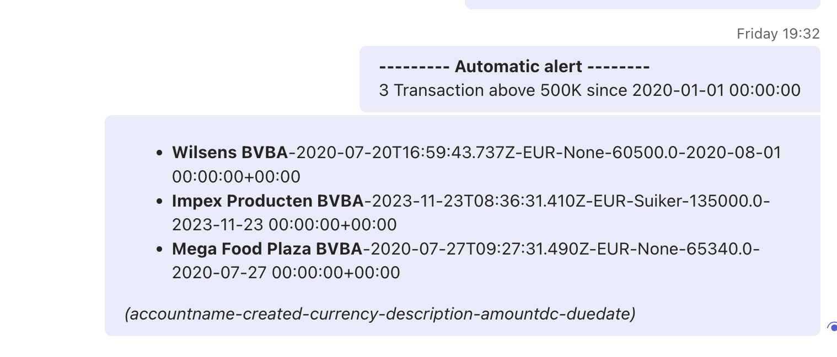
Task: Click the 2020-01-01 00:00:00 date in the alert
Action: (x=716, y=90)
